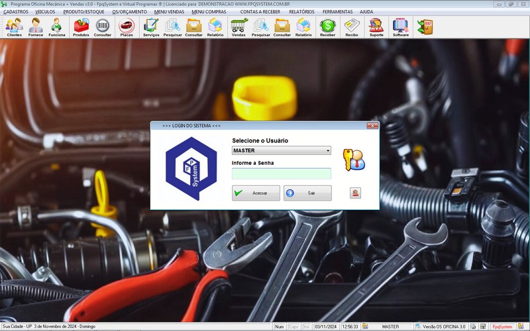
Task: Open the Recibo receipt icon
Action: click(x=352, y=27)
